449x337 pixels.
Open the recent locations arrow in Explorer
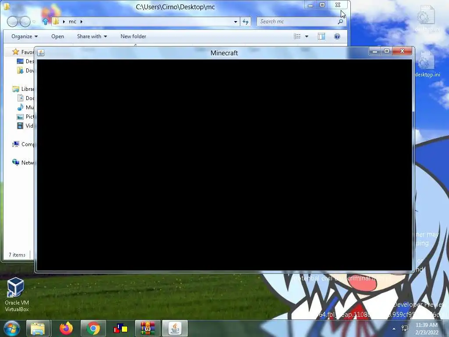click(34, 22)
